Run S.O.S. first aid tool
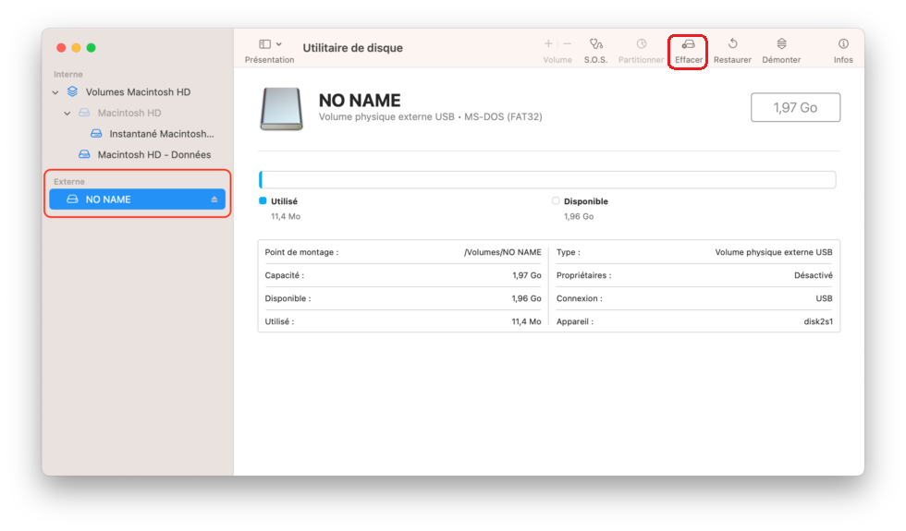906x531 pixels. [595, 50]
